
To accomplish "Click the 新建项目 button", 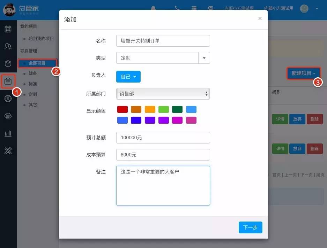I will 302,73.
